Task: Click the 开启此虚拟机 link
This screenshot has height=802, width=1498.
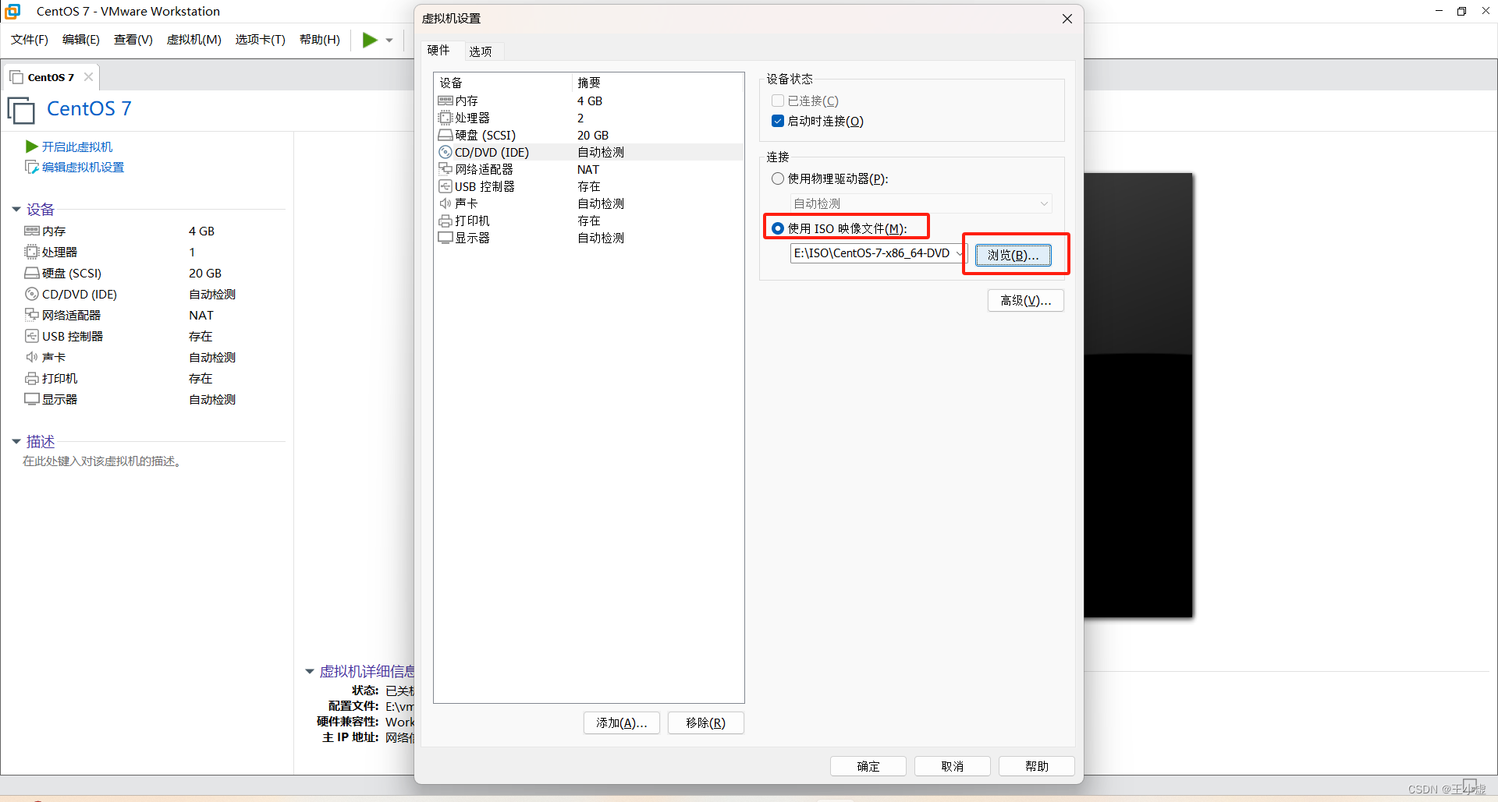Action: point(77,147)
